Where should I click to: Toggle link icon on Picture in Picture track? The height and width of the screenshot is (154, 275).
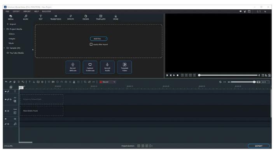pyautogui.click(x=8, y=99)
